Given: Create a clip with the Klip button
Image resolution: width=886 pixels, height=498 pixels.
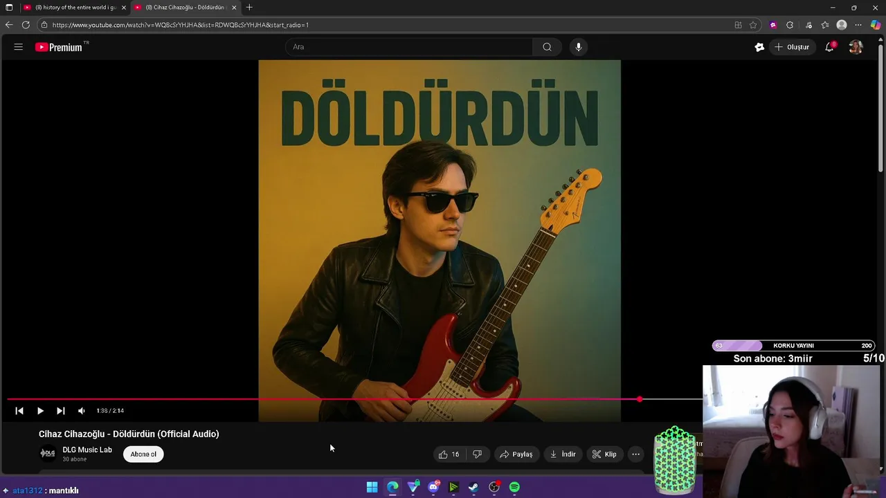Looking at the screenshot, I should [x=604, y=454].
